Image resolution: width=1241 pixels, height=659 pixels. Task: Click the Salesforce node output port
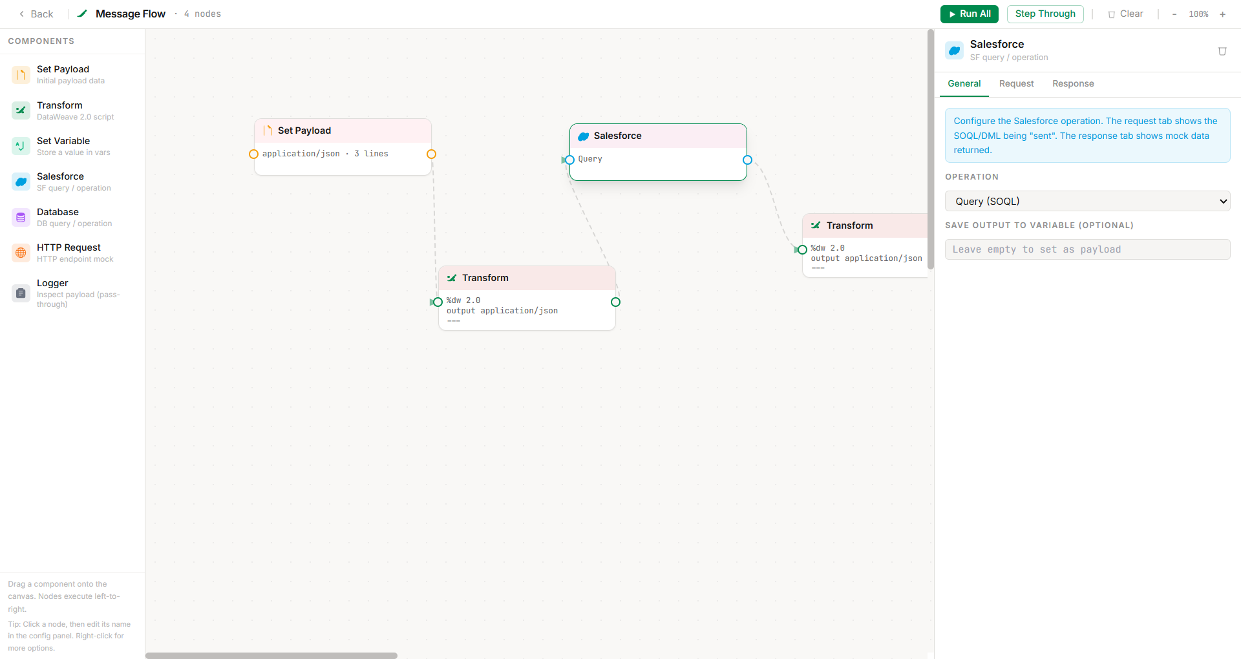[x=747, y=160]
